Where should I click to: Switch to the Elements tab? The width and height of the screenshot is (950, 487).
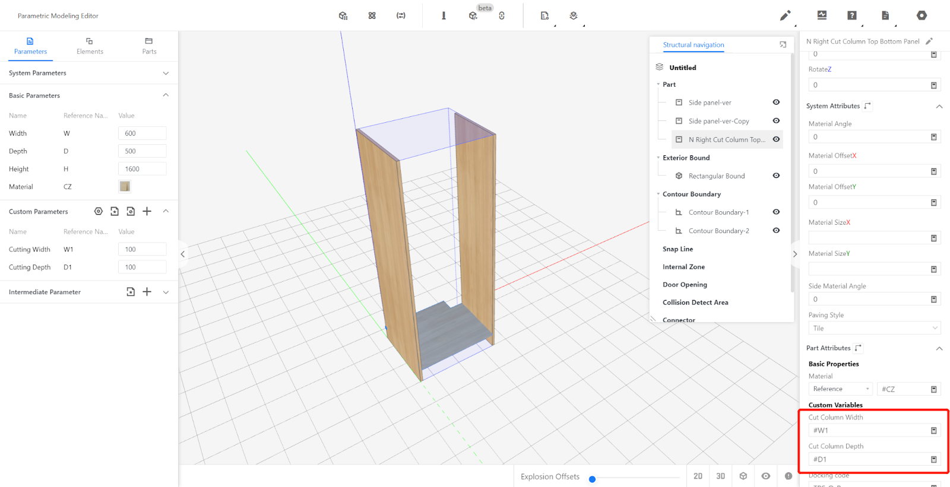coord(90,46)
